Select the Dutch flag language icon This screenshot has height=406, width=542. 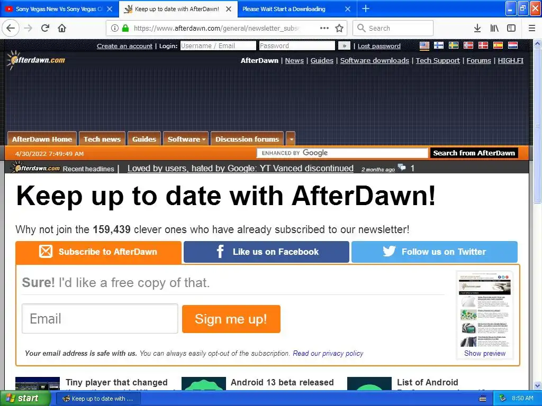tap(512, 45)
